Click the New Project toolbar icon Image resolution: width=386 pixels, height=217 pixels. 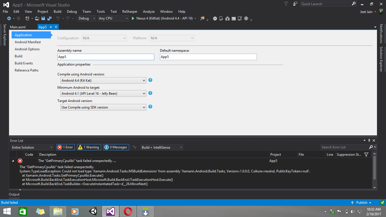(x=27, y=18)
